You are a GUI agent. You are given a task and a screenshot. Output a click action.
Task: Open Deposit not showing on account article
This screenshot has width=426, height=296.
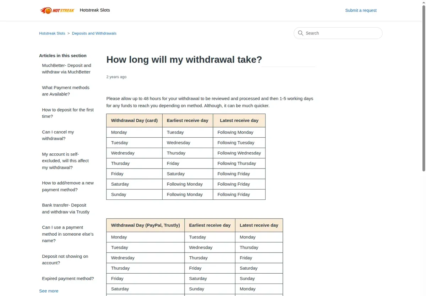(x=65, y=259)
